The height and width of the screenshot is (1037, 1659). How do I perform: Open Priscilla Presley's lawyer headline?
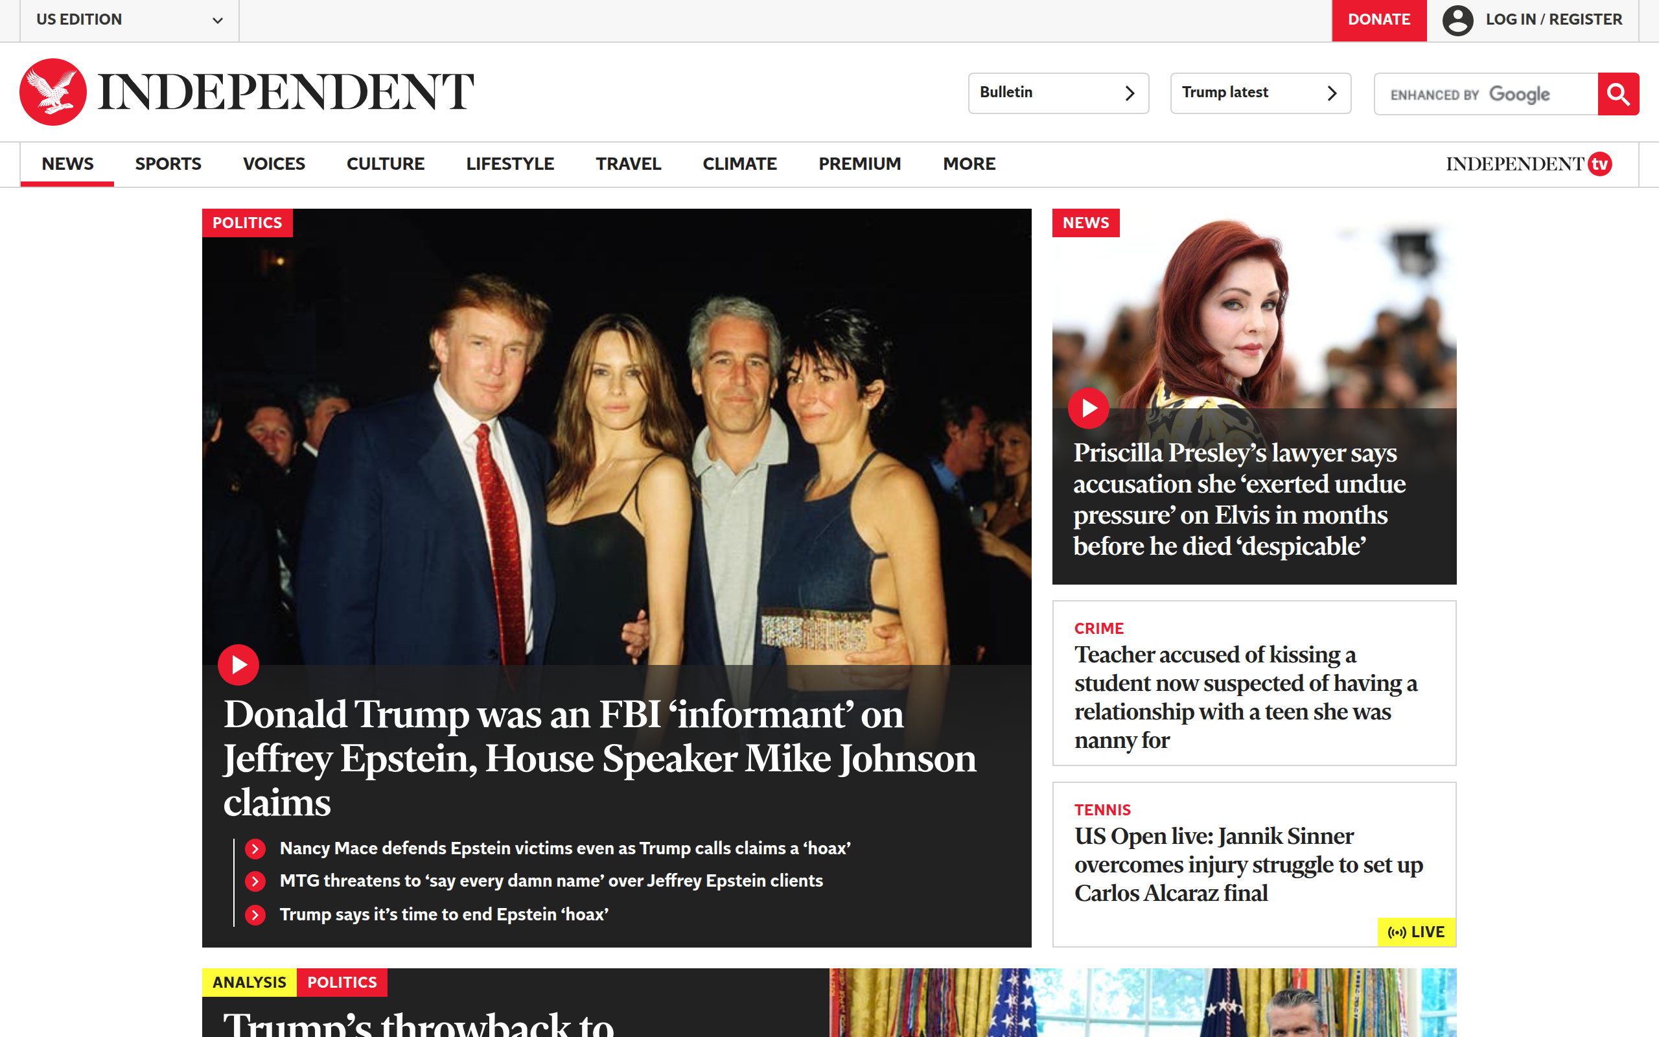click(1240, 499)
